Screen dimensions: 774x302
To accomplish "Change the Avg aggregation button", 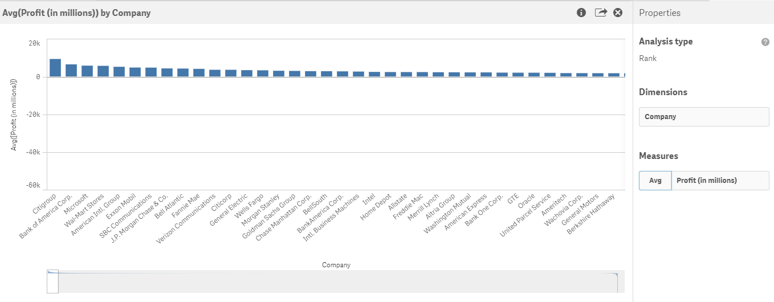I will (655, 181).
